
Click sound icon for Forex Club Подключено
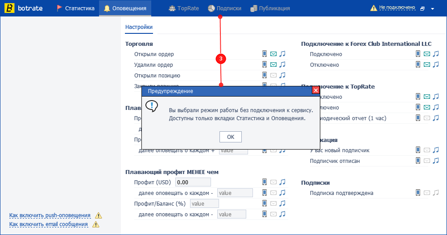click(436, 54)
